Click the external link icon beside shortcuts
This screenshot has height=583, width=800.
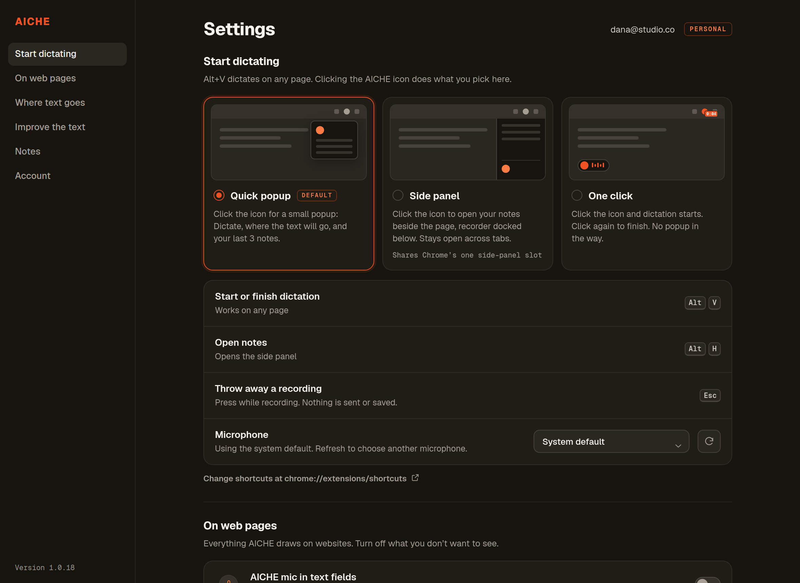click(415, 478)
